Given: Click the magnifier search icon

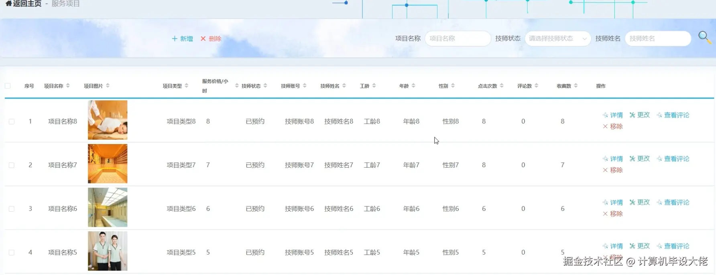Looking at the screenshot, I should click(704, 38).
